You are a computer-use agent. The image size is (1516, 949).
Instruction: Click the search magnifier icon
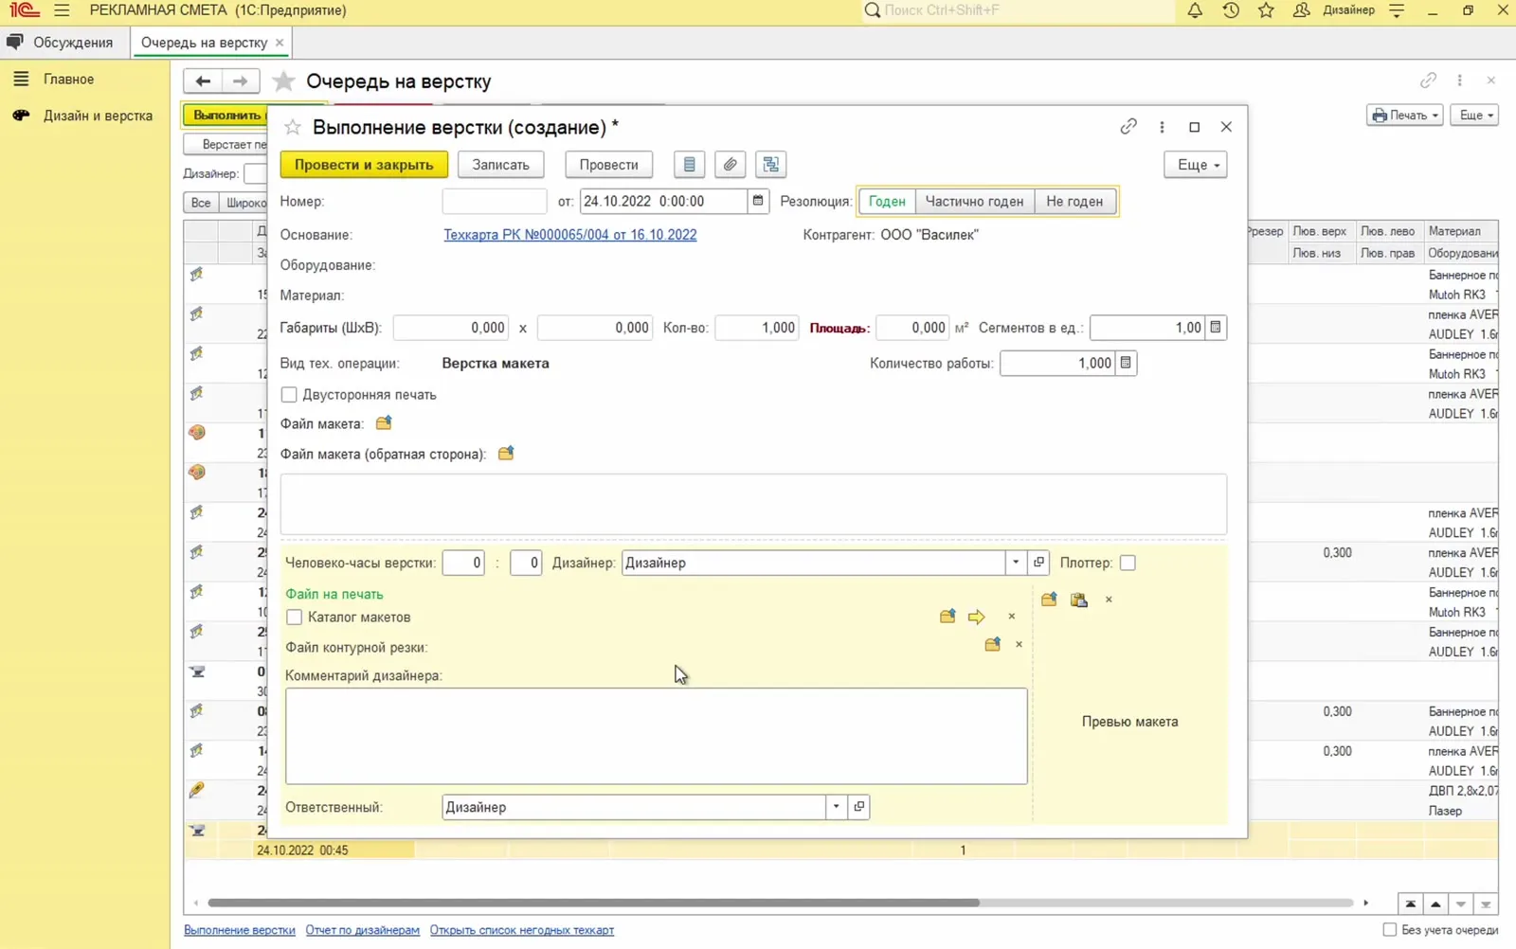pyautogui.click(x=873, y=10)
